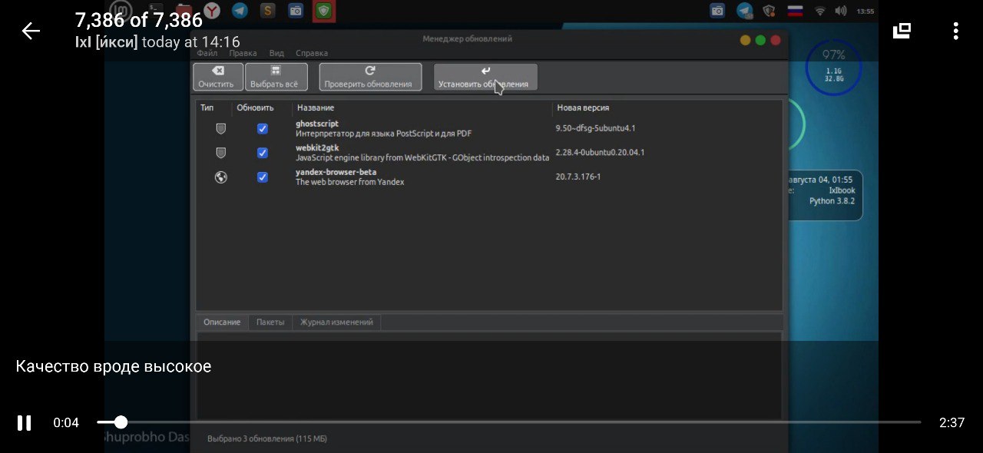Click the Yandex browser icon in top panel
Image resolution: width=983 pixels, height=453 pixels.
[211, 11]
